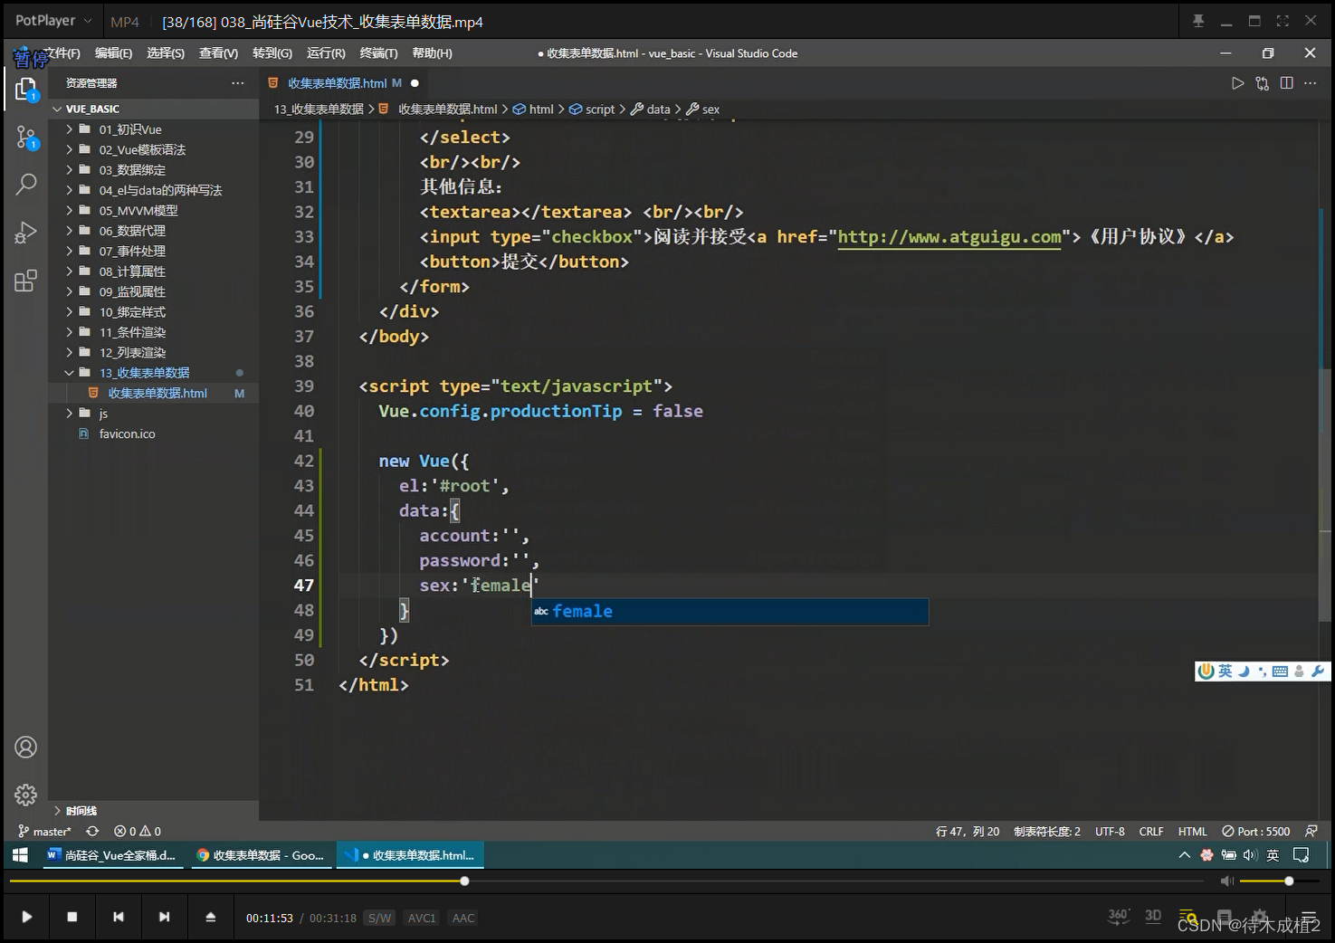Click PotPlayer stop button

coord(72,917)
